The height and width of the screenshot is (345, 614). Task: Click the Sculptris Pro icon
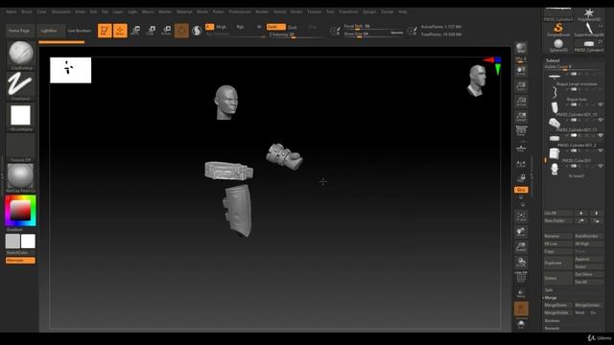197,31
